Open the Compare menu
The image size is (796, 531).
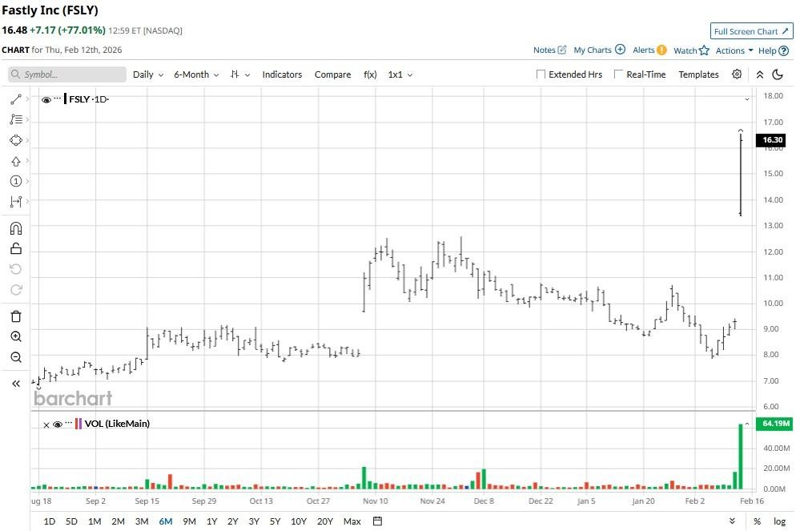332,74
